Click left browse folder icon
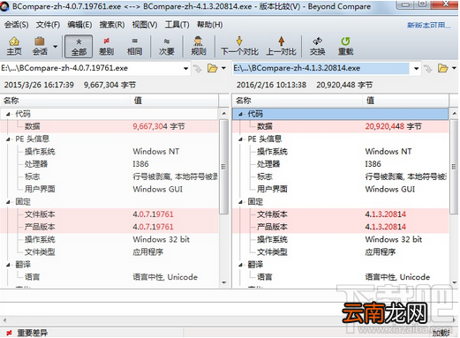This screenshot has height=338, width=460. point(212,68)
